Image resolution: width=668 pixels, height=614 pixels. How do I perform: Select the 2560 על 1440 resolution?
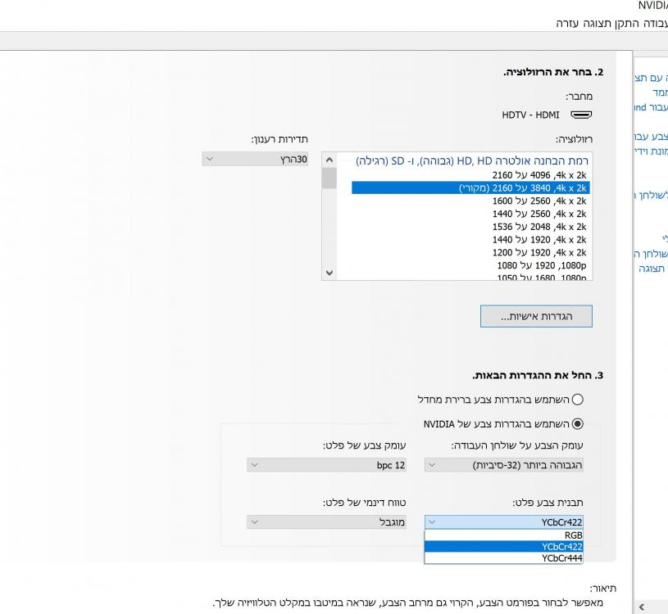tap(470, 214)
